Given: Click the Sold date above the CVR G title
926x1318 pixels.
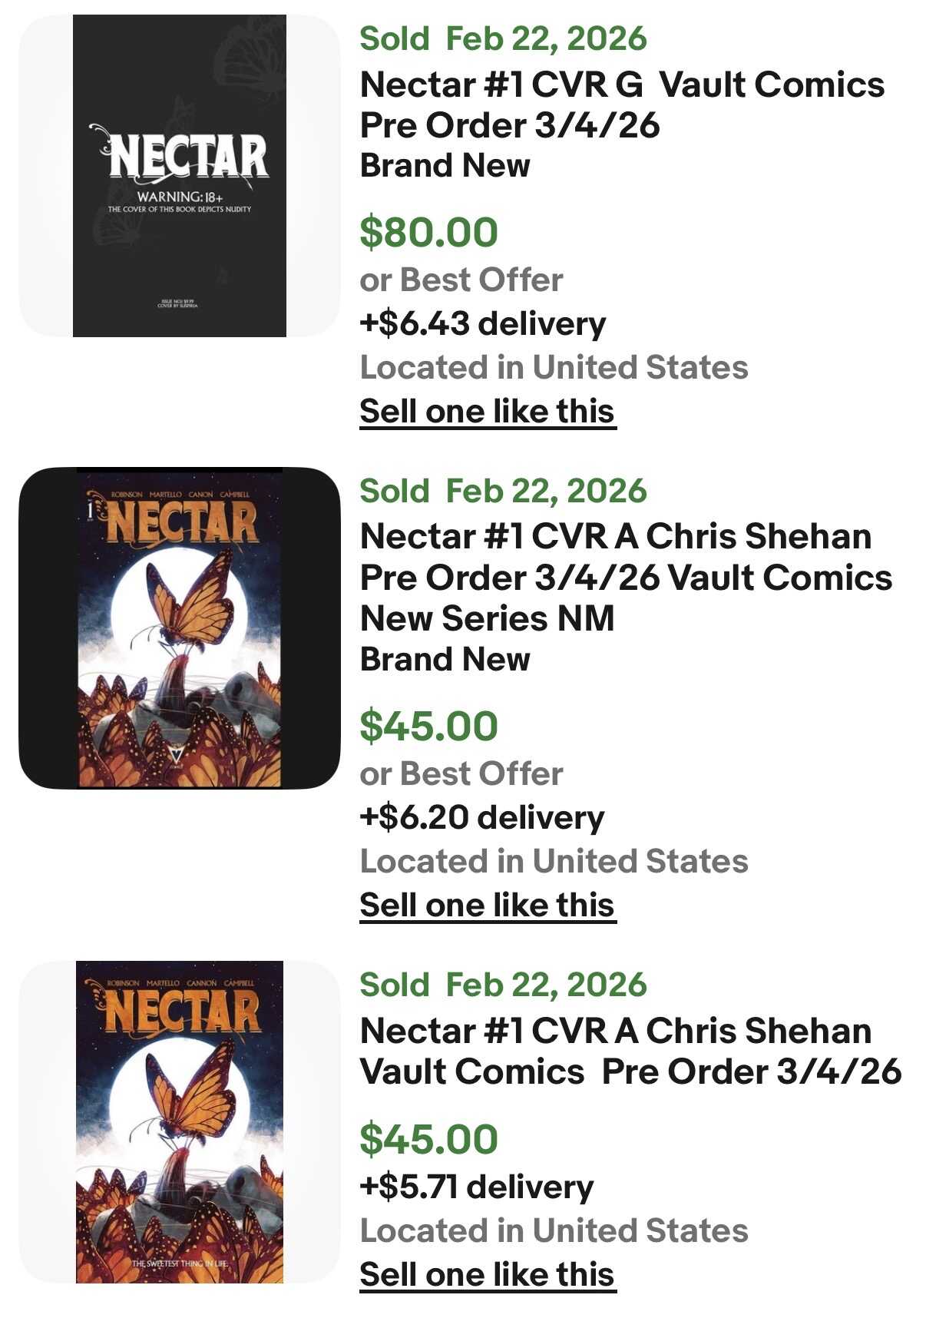Looking at the screenshot, I should [503, 39].
